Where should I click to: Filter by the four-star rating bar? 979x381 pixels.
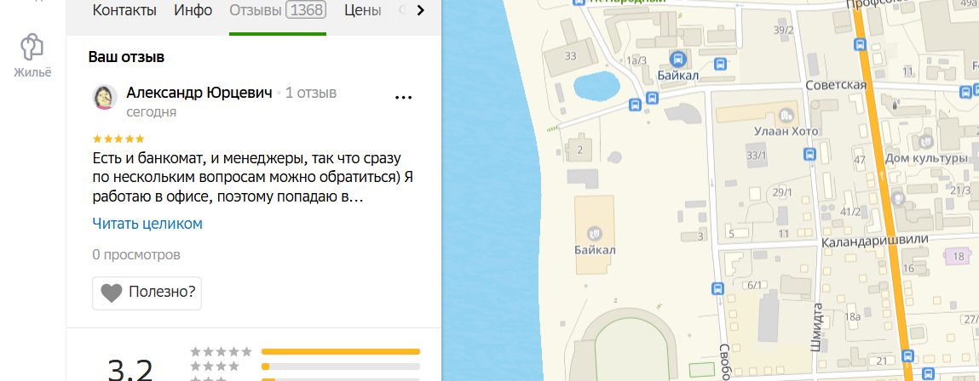coord(341,367)
